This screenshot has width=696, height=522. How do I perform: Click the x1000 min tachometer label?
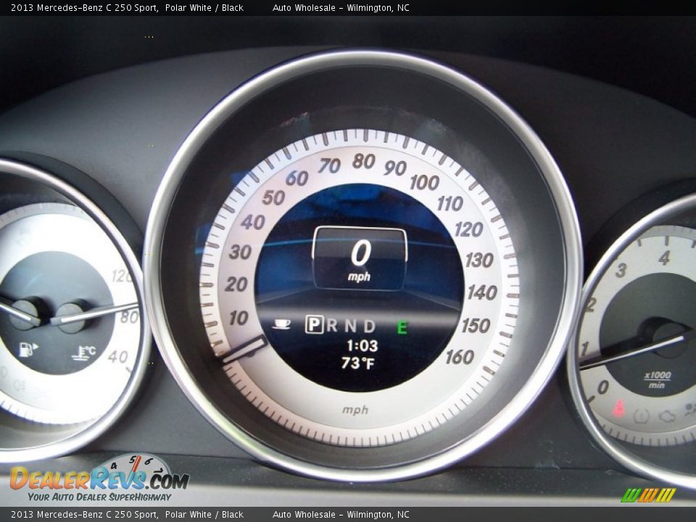(x=657, y=379)
